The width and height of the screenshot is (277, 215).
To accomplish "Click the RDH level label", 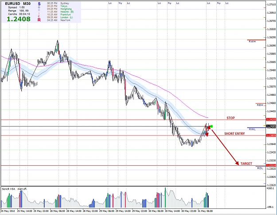I will point(260,105).
